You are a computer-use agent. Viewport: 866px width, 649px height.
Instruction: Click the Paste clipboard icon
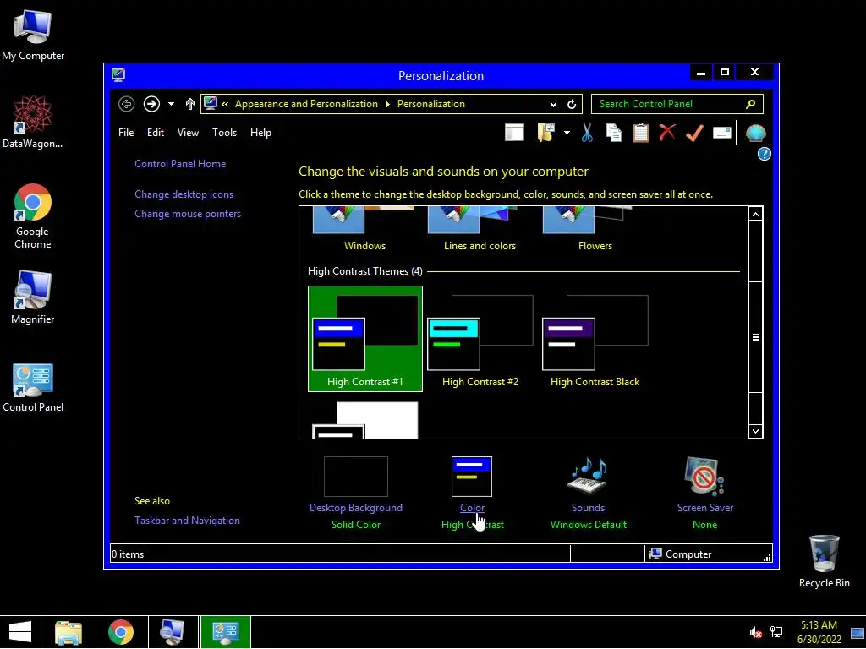641,133
